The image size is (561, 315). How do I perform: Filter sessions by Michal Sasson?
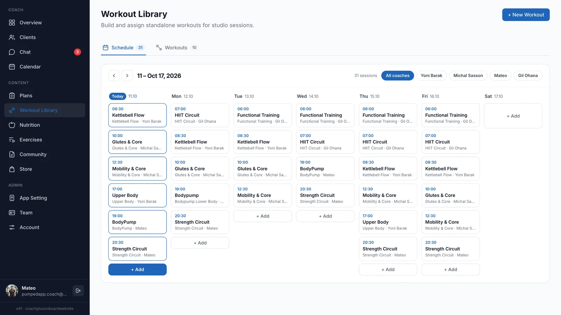click(x=468, y=76)
